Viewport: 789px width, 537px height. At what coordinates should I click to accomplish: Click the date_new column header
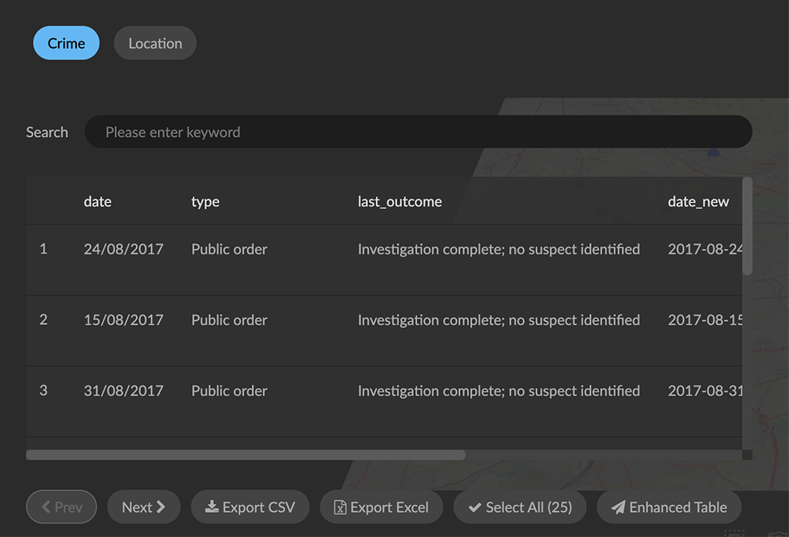pyautogui.click(x=698, y=201)
